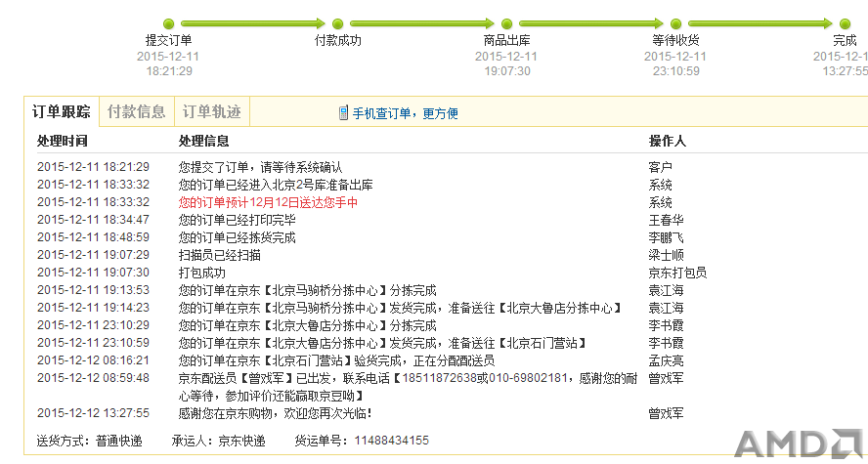Click the timestamp 2015-12-11 19:13:53
This screenshot has height=464, width=868.
(x=93, y=290)
